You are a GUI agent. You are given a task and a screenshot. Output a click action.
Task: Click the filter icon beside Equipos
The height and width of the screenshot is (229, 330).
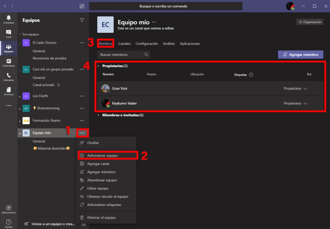[x=82, y=20]
